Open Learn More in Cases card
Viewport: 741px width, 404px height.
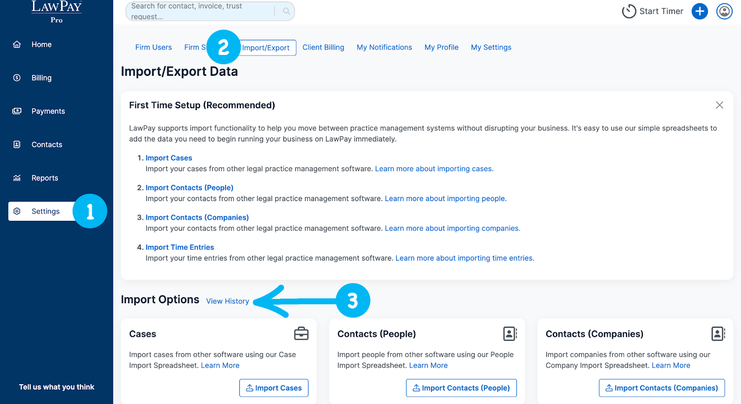click(x=220, y=365)
